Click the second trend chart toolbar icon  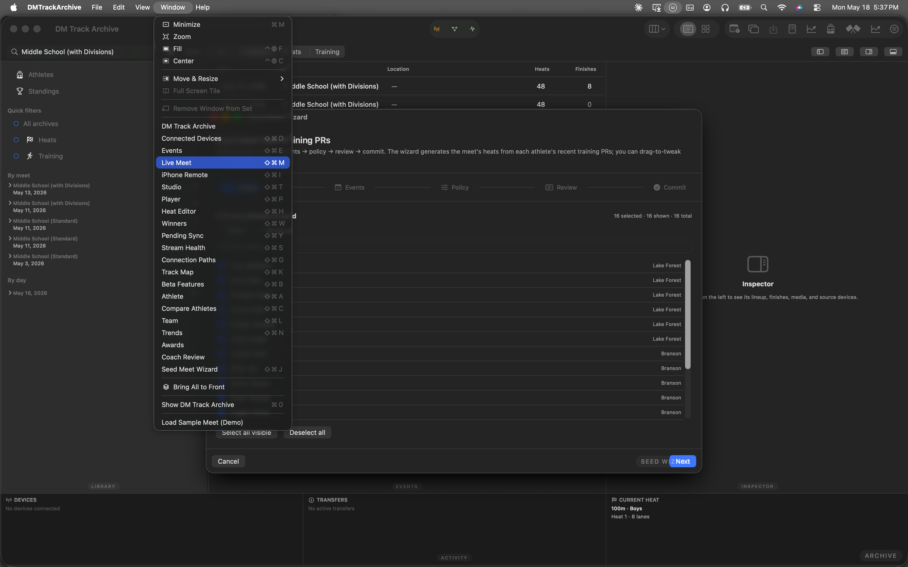875,29
